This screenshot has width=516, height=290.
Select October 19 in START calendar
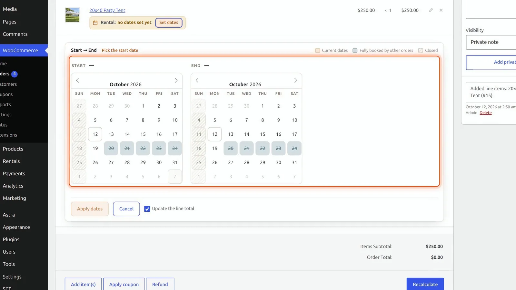[x=95, y=148]
